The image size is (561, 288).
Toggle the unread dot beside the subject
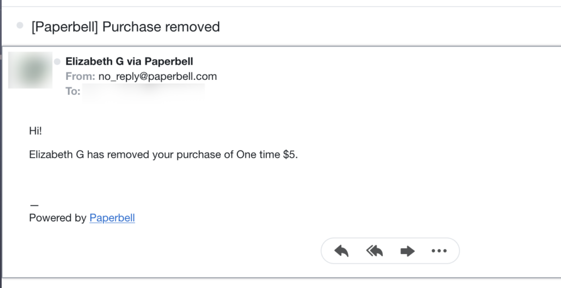point(20,26)
